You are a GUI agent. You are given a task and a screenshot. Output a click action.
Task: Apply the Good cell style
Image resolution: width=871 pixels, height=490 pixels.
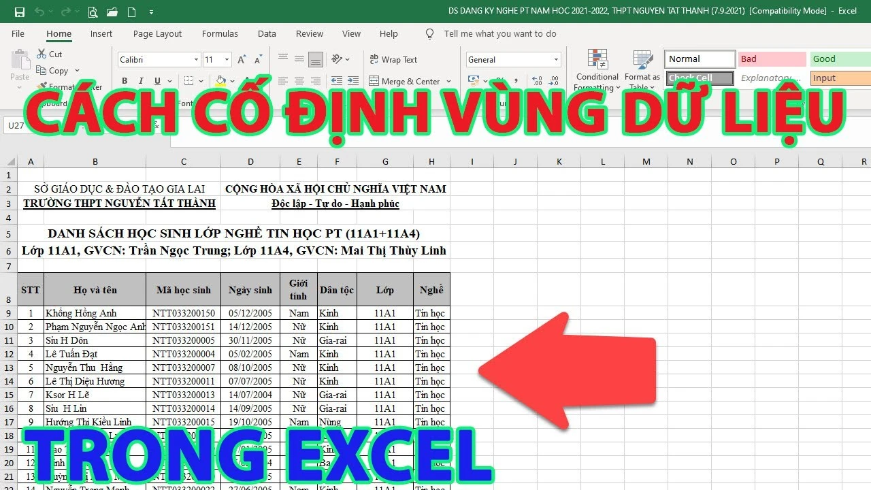click(840, 59)
